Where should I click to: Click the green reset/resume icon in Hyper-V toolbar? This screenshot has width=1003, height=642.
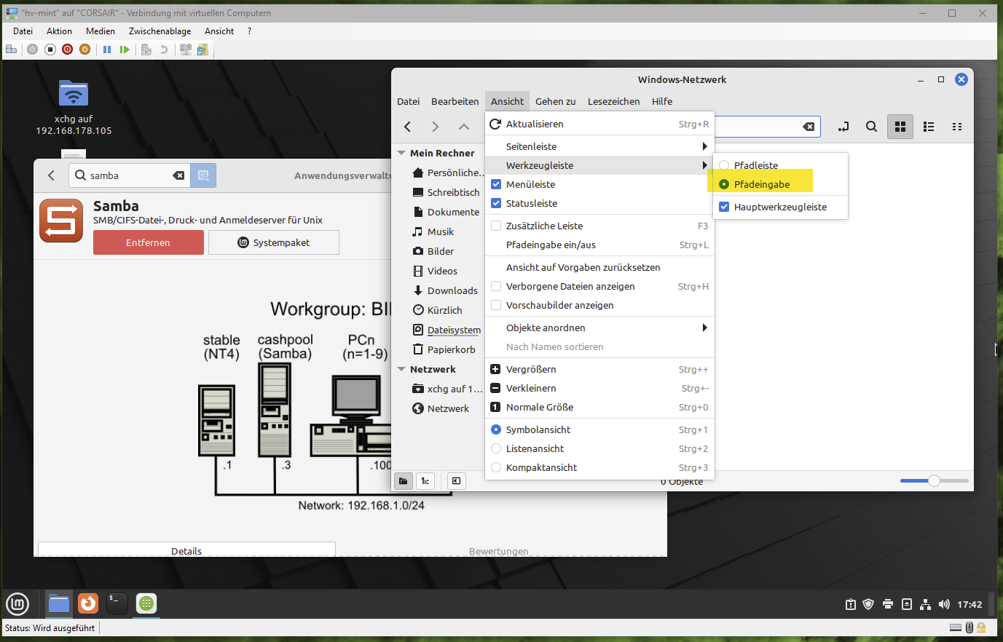click(x=125, y=49)
